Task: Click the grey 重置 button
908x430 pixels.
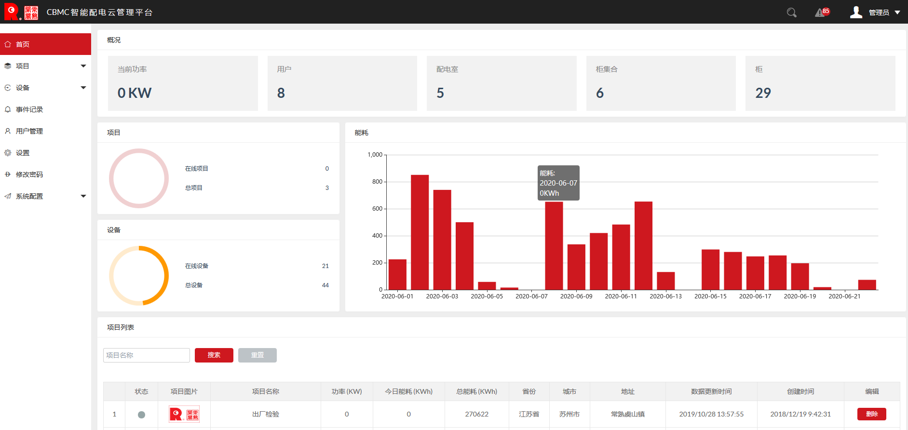Action: click(257, 355)
